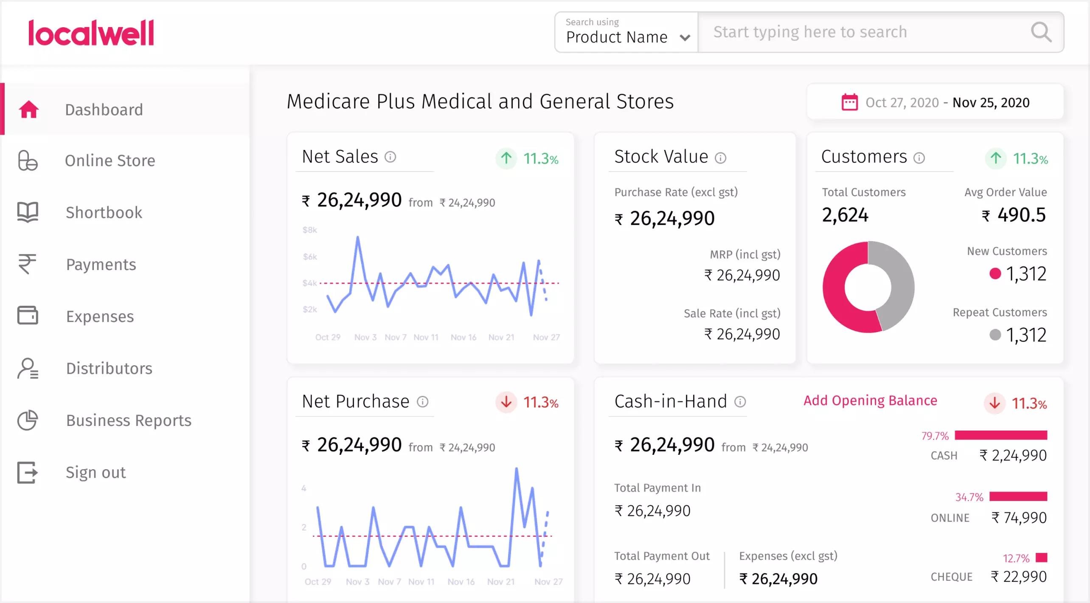Click the Customers info icon
1090x603 pixels.
919,158
